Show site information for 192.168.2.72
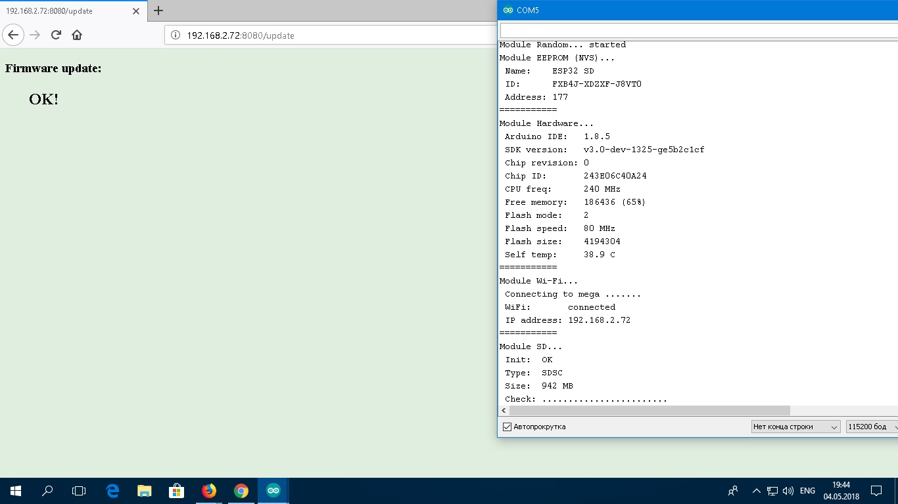Viewport: 898px width, 504px height. (176, 35)
